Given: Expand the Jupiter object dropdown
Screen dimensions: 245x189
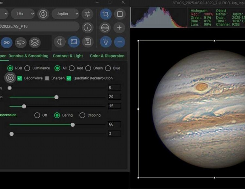Looking at the screenshot, I should [65, 14].
